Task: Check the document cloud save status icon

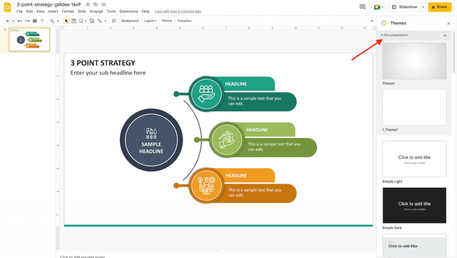Action: coord(103,4)
